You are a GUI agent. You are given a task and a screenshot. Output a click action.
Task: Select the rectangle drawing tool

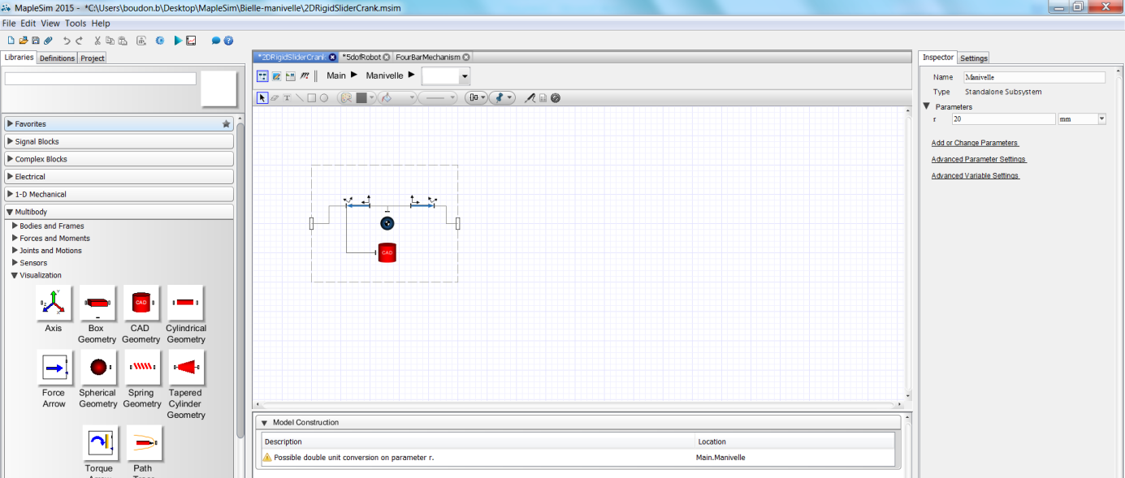pyautogui.click(x=311, y=97)
